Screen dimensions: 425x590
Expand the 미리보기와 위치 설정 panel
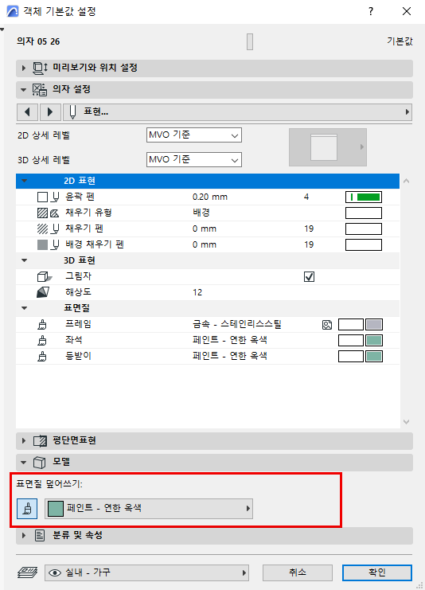24,68
